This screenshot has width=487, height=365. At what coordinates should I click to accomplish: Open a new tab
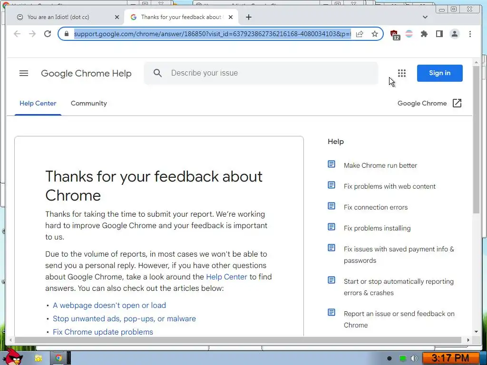pyautogui.click(x=248, y=17)
